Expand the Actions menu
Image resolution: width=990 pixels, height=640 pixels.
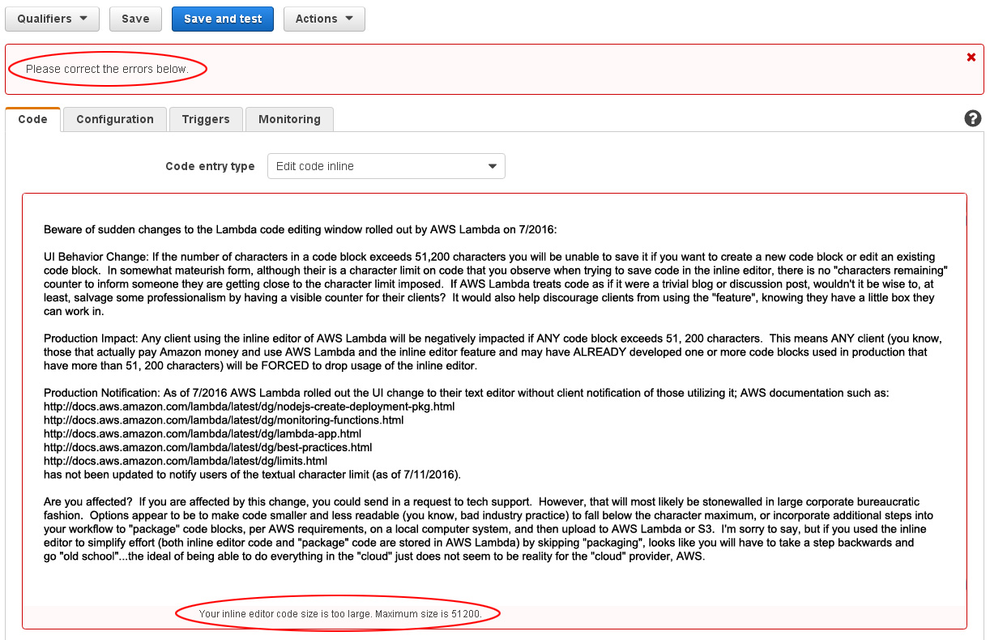(x=324, y=19)
